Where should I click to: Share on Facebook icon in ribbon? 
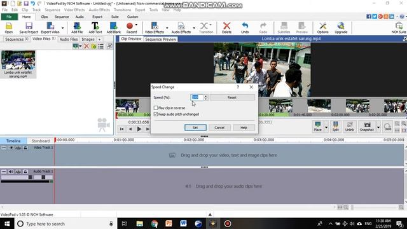(x=369, y=17)
